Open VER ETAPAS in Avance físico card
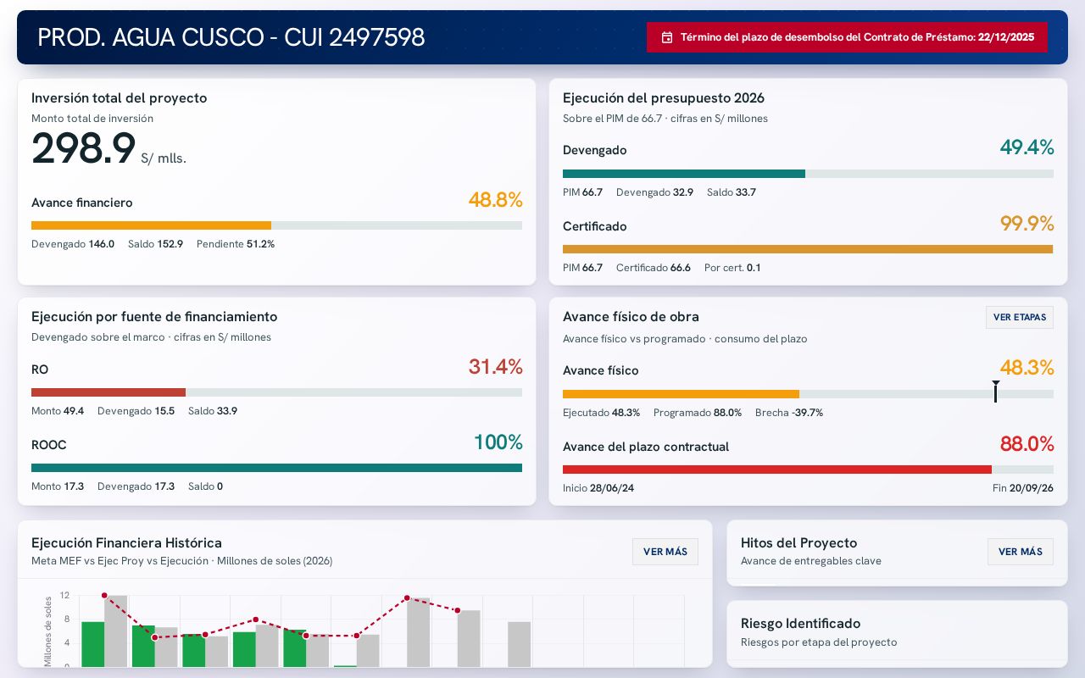The width and height of the screenshot is (1085, 678). coord(1020,317)
